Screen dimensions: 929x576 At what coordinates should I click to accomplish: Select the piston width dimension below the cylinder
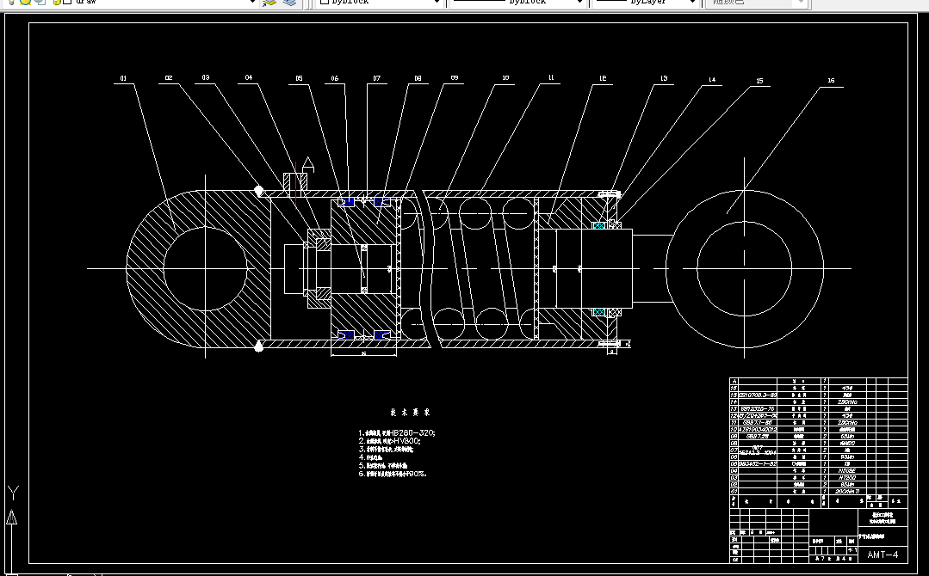point(363,353)
